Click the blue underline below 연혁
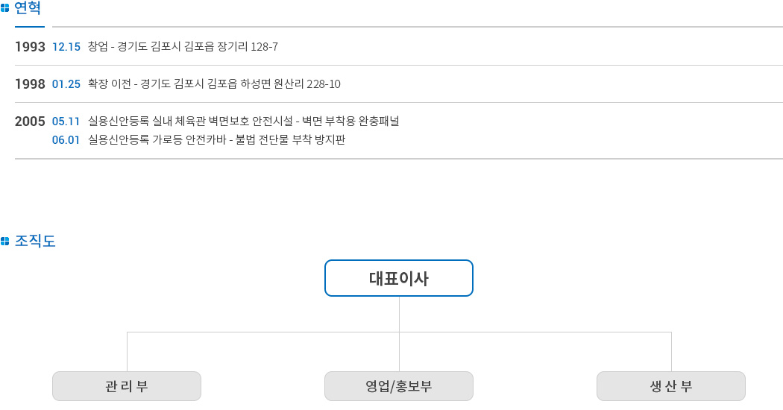Image resolution: width=783 pixels, height=410 pixels. 30,27
